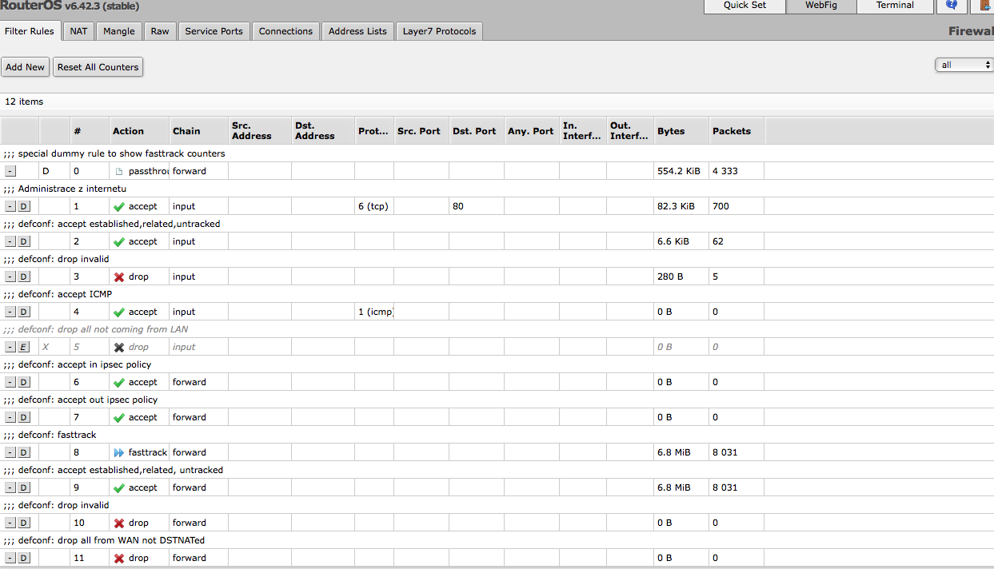Click the passthrough page icon in rule 0
Viewport: 994px width, 569px height.
tap(119, 171)
